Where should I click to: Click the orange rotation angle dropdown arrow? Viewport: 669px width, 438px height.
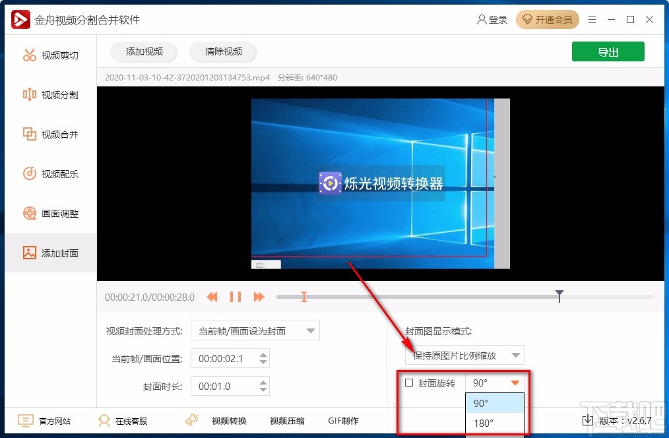515,383
